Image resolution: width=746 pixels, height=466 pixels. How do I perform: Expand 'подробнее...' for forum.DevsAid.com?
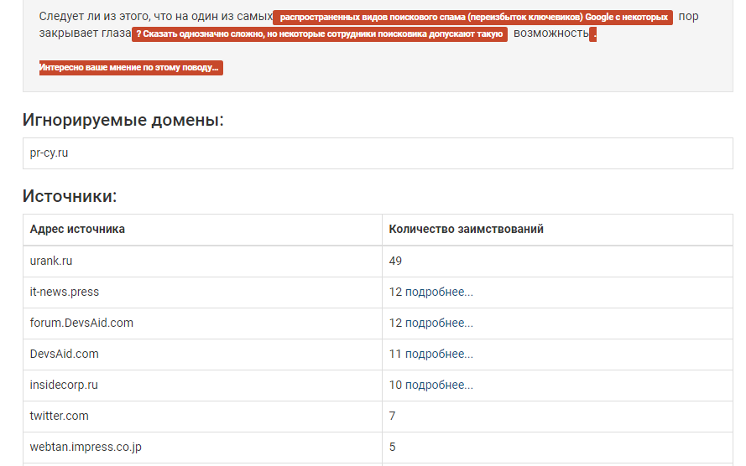point(439,323)
